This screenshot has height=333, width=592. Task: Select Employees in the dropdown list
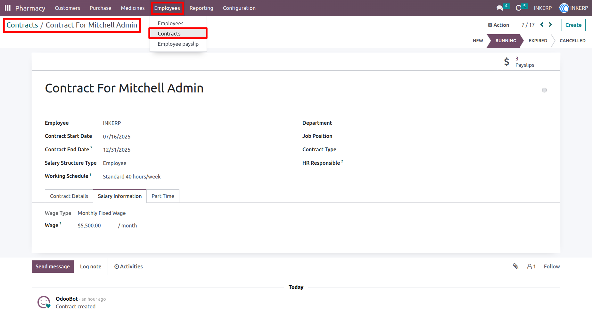[x=178, y=23]
